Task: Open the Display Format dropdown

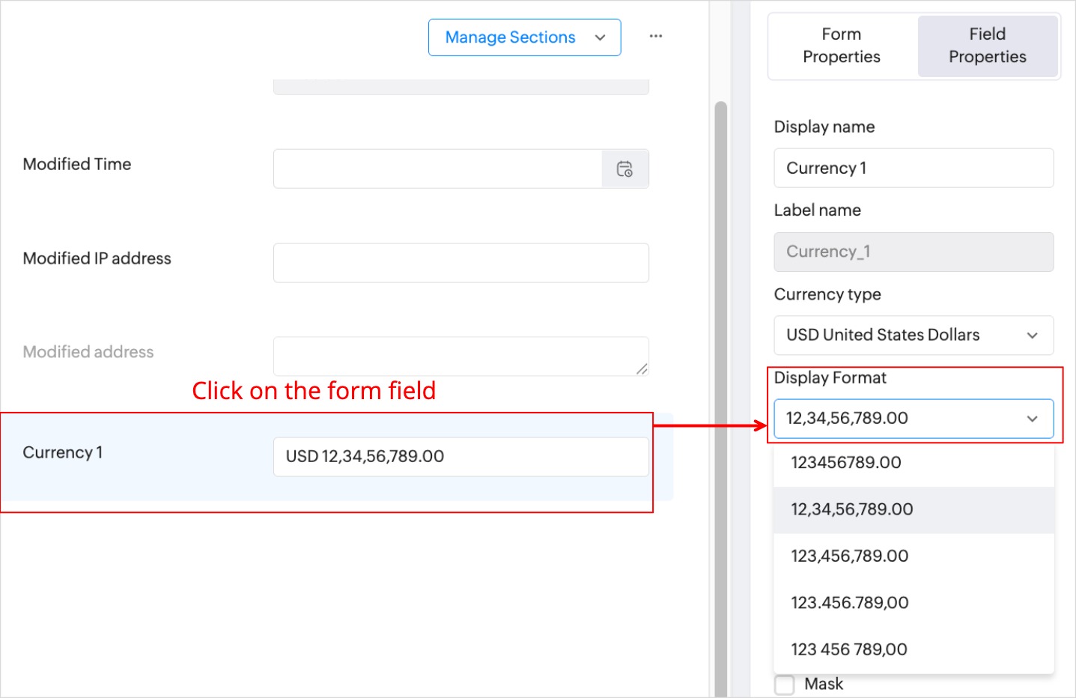Action: [x=914, y=419]
